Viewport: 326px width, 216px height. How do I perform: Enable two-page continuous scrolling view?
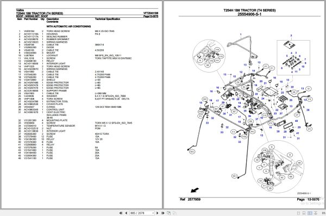click(316, 213)
